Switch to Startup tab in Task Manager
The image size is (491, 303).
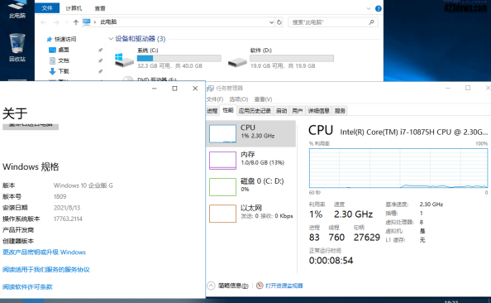281,111
